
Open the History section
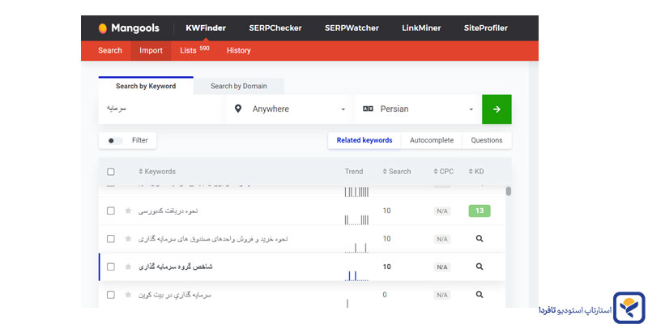click(x=238, y=50)
